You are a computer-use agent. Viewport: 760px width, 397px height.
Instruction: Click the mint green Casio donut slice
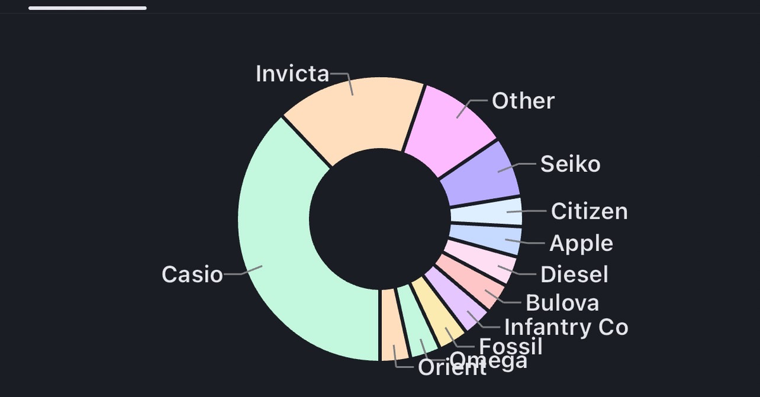point(279,253)
